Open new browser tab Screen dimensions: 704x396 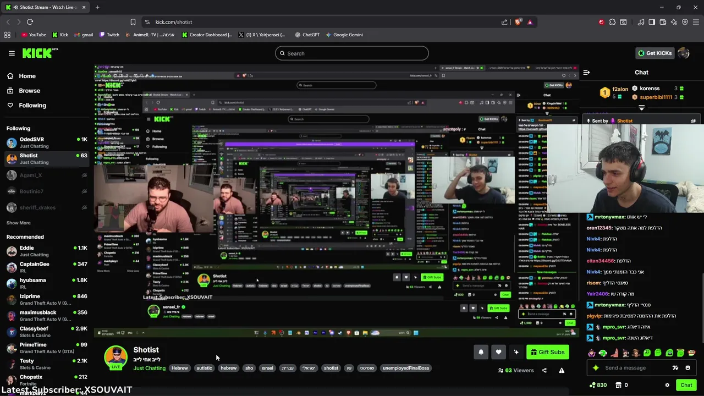coord(97,7)
